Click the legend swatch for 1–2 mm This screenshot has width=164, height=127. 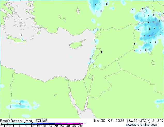click(16, 124)
